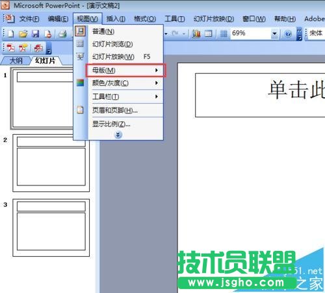This screenshot has width=325, height=293.
Task: Select slide 2 thumbnail
Action: [51, 163]
